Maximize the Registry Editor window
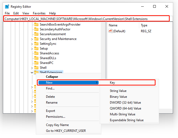Image resolution: width=178 pixels, height=138 pixels. [x=154, y=7]
